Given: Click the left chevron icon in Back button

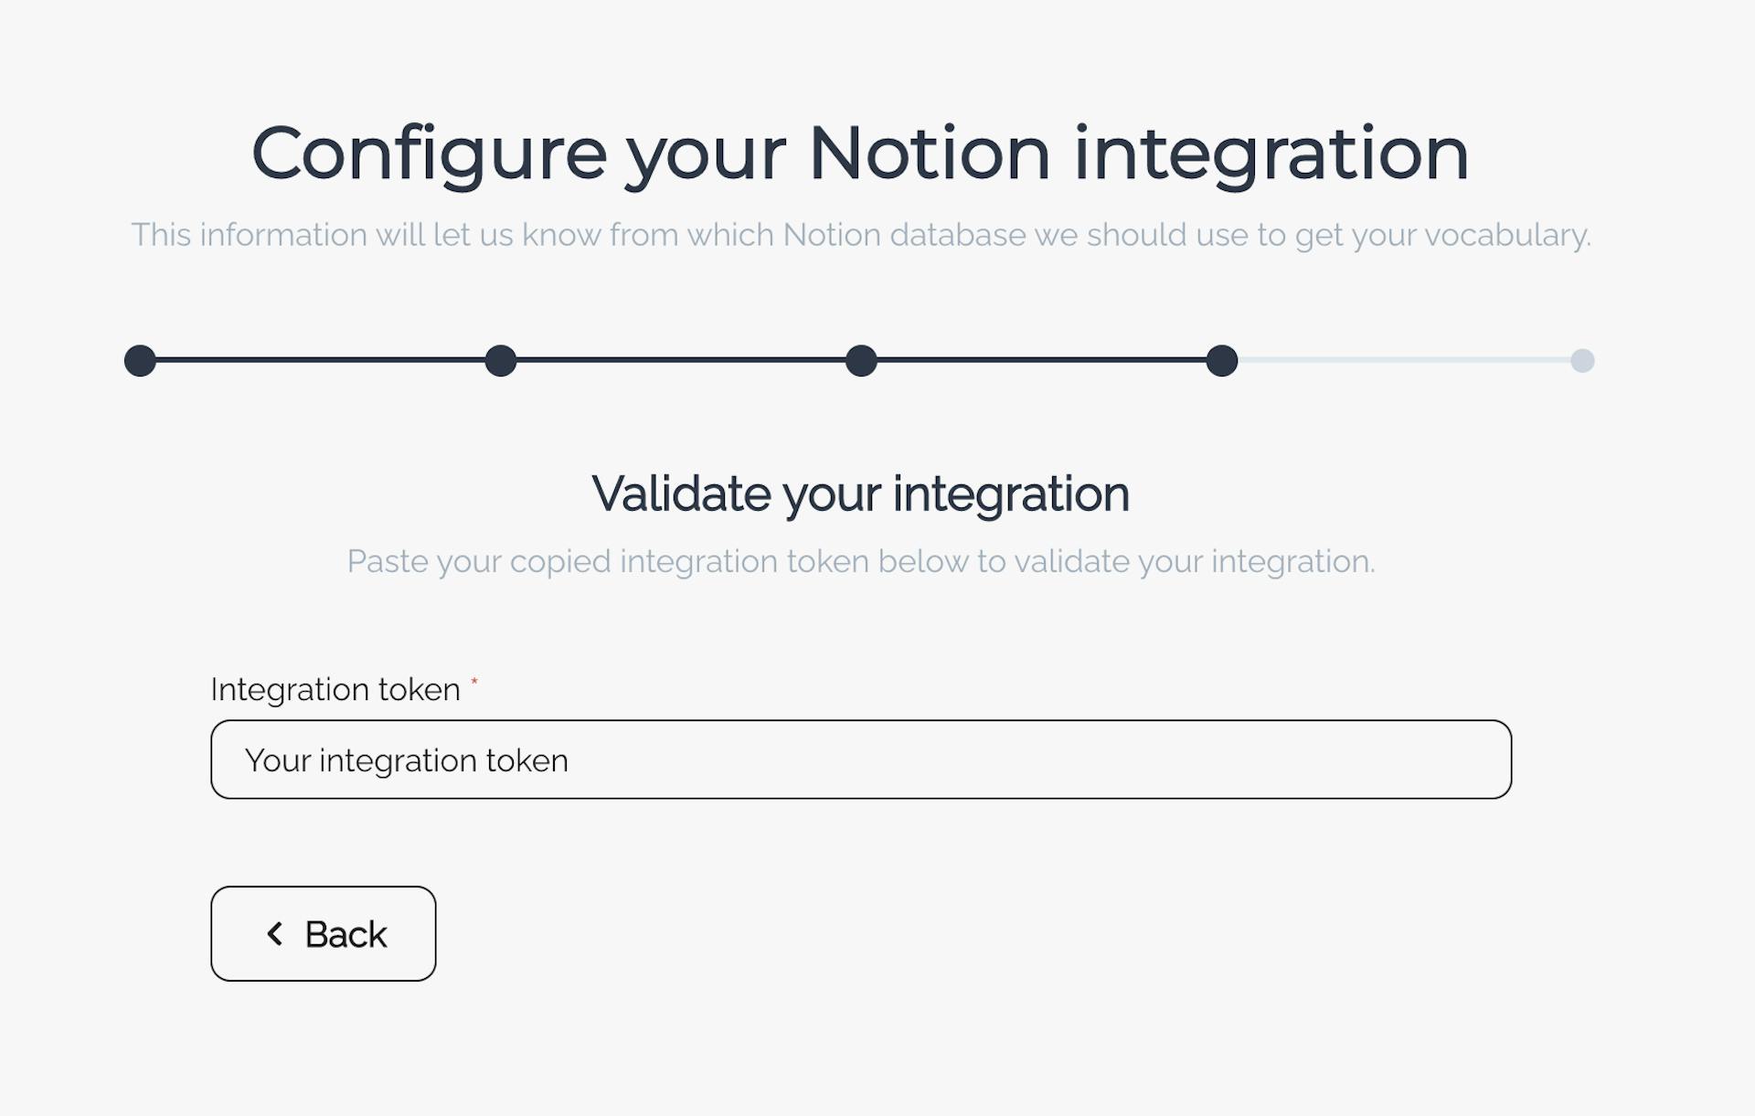Looking at the screenshot, I should click(x=274, y=934).
